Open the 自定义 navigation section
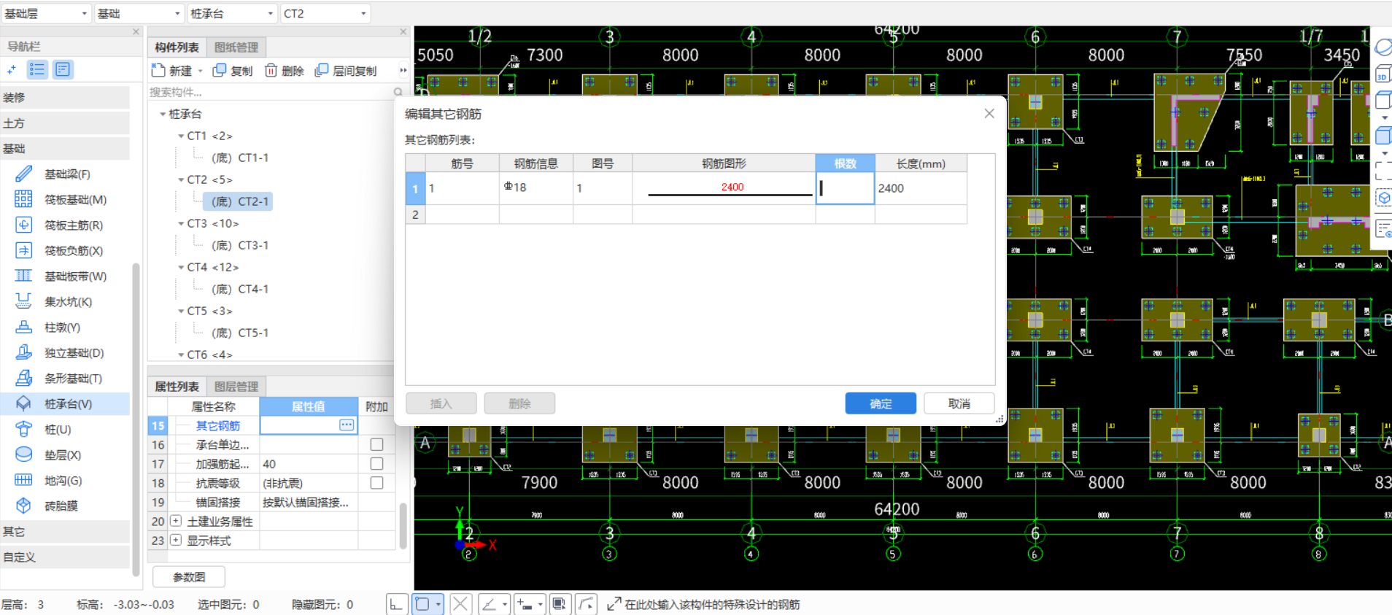Image resolution: width=1392 pixels, height=615 pixels. click(x=65, y=557)
